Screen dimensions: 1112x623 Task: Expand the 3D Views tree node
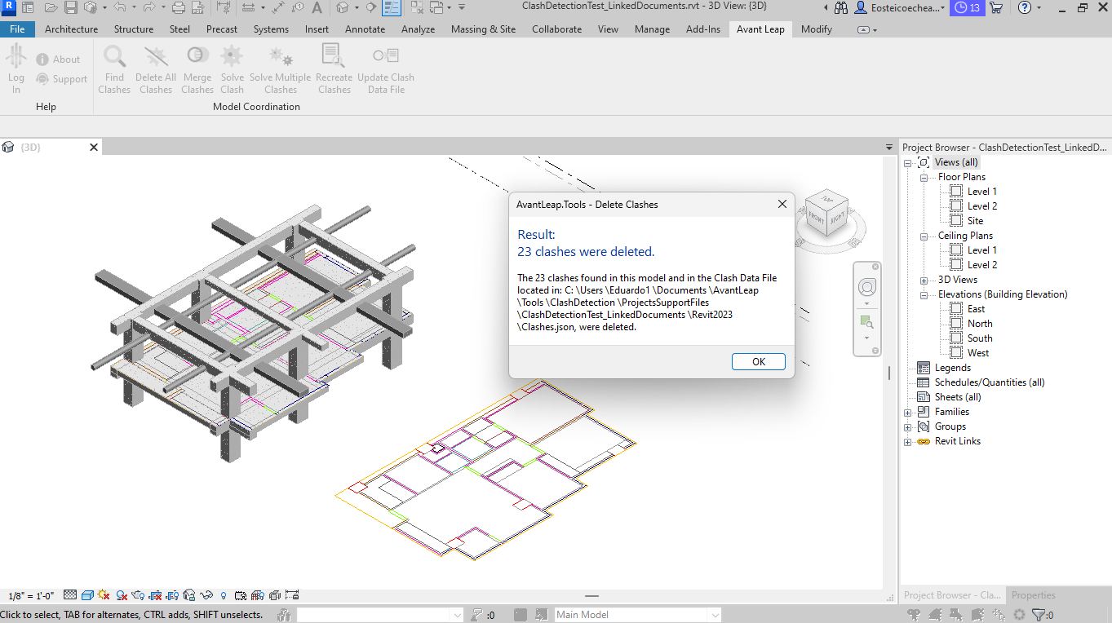click(924, 280)
